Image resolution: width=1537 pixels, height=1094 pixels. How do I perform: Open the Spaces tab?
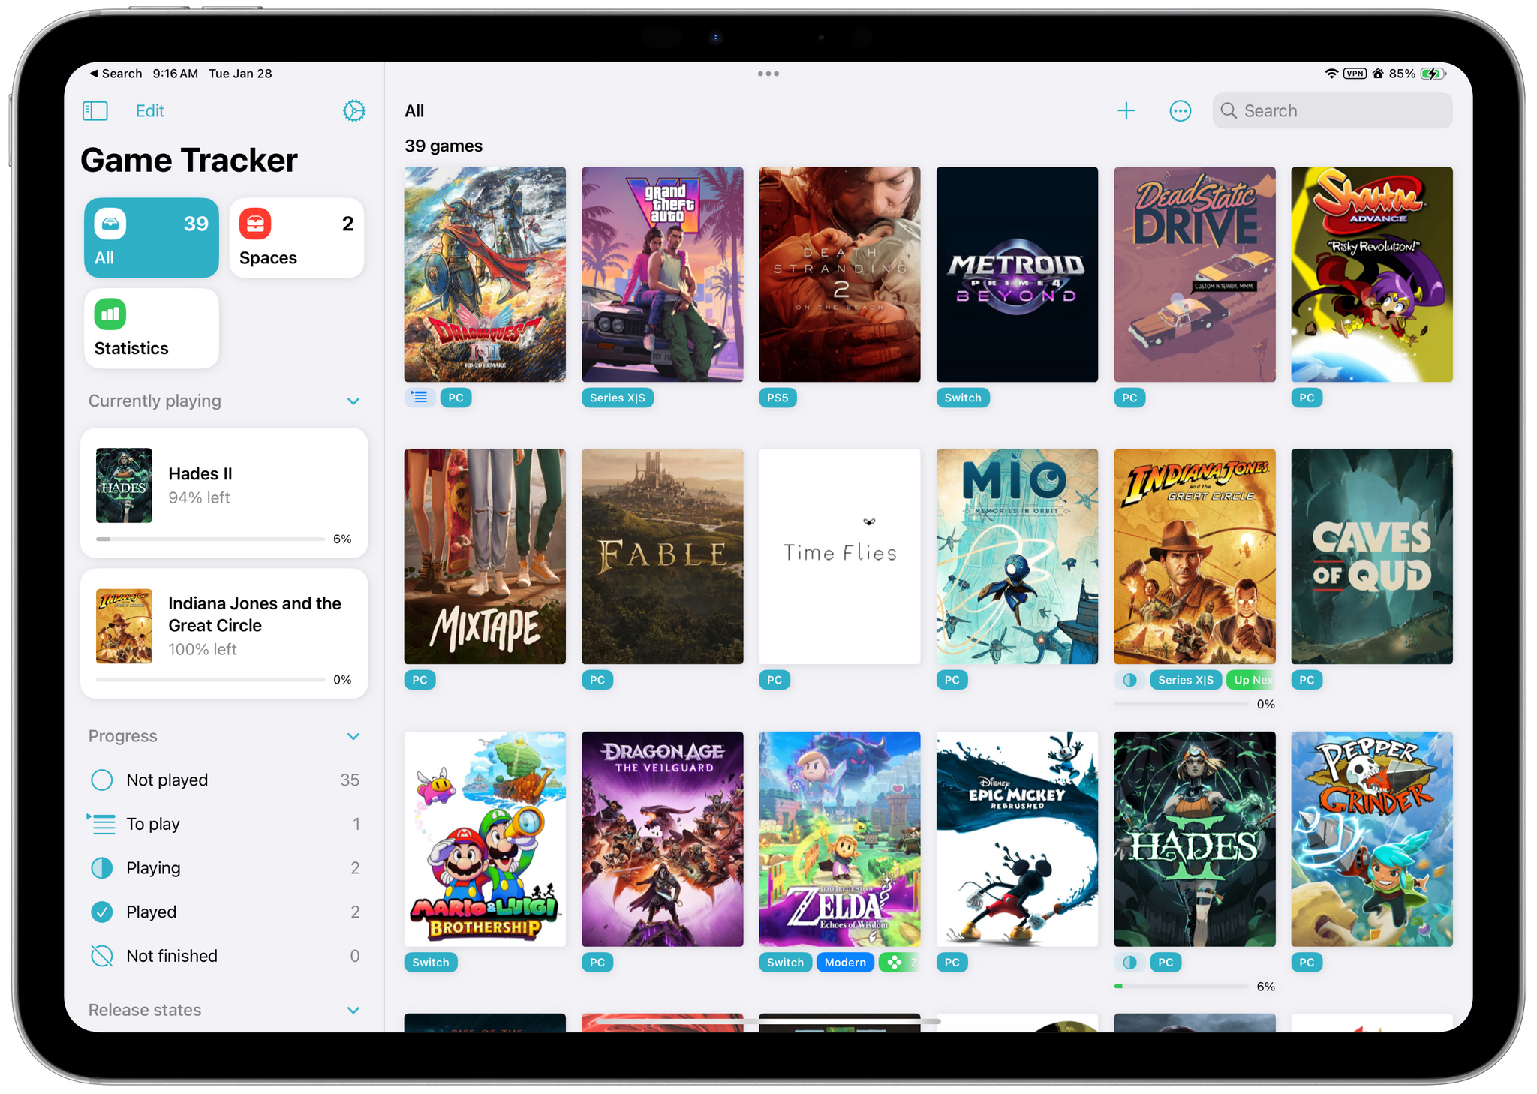pos(296,238)
